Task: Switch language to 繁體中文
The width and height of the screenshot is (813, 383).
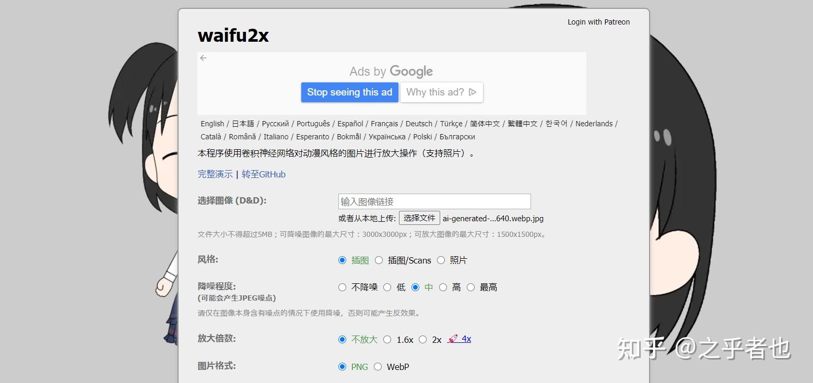Action: 523,124
